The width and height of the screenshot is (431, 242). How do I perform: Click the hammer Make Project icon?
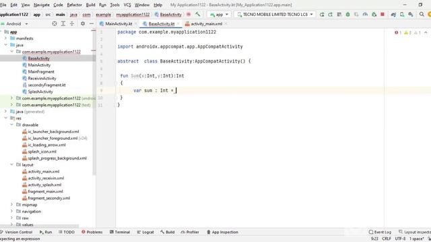(197, 14)
